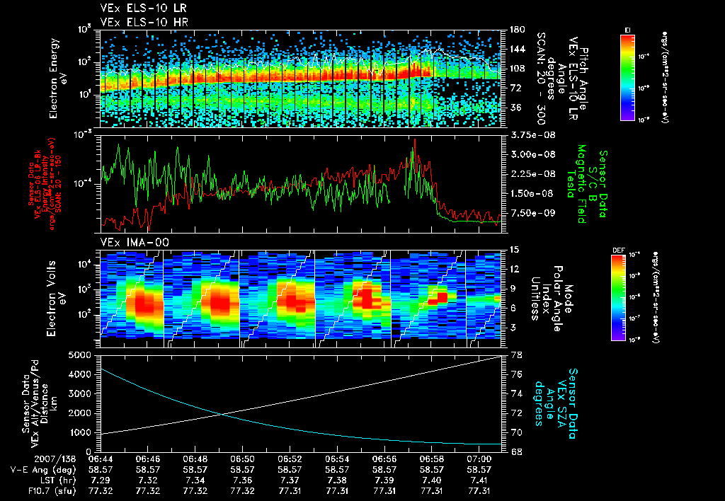Click the green 'Magnetic Field Tesla' axis label
This screenshot has width=725, height=501.
click(x=576, y=184)
